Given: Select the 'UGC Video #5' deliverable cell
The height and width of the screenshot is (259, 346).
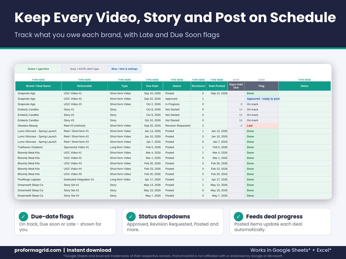Looking at the screenshot, I should click(x=85, y=174).
